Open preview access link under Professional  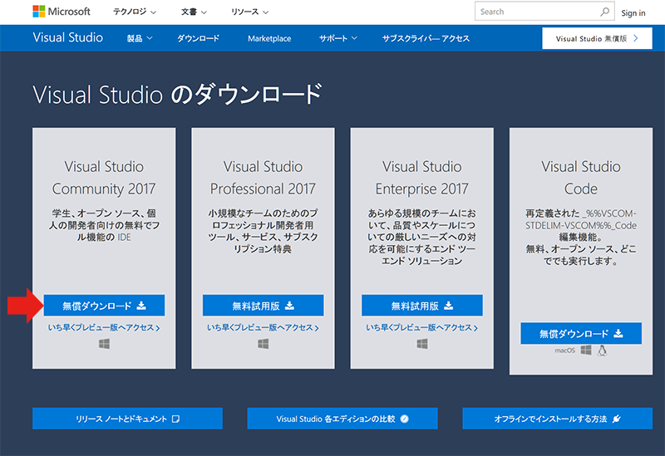(263, 327)
